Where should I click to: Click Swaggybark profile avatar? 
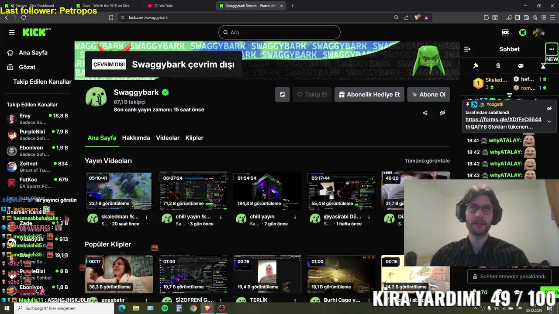point(96,97)
